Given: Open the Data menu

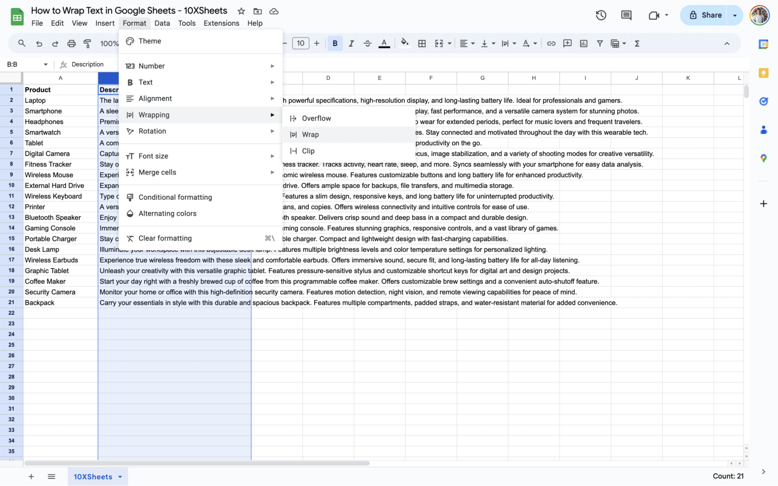Looking at the screenshot, I should pos(162,23).
